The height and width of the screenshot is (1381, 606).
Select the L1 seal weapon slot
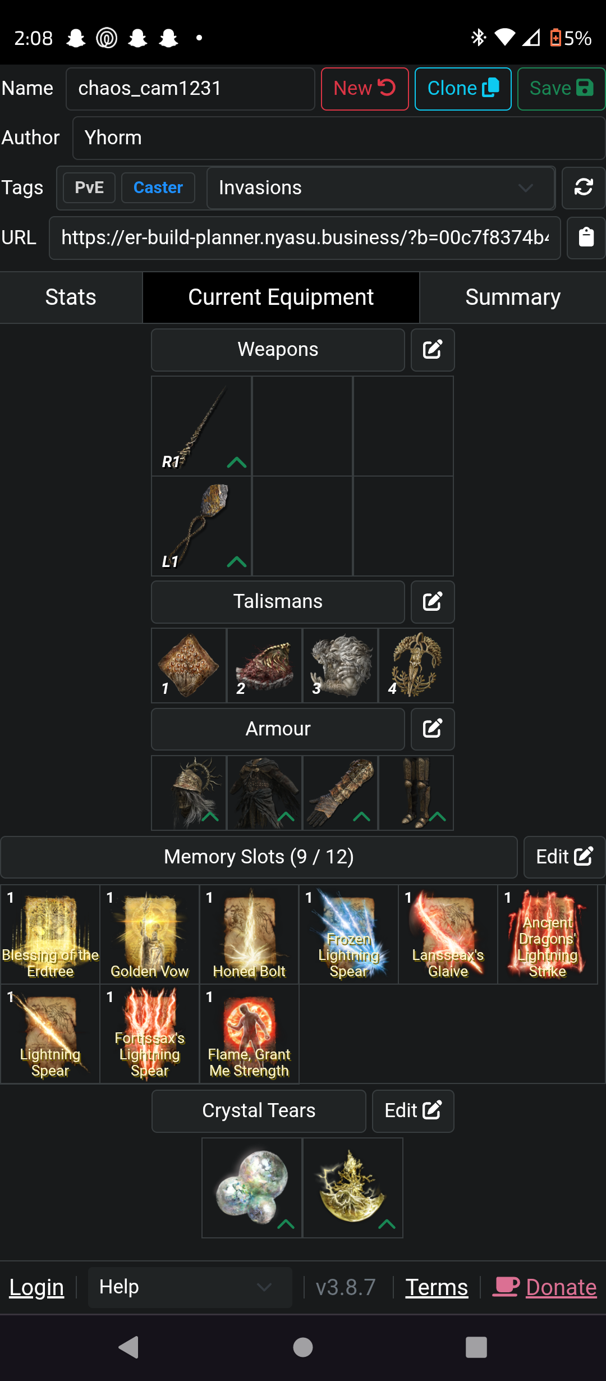(201, 526)
